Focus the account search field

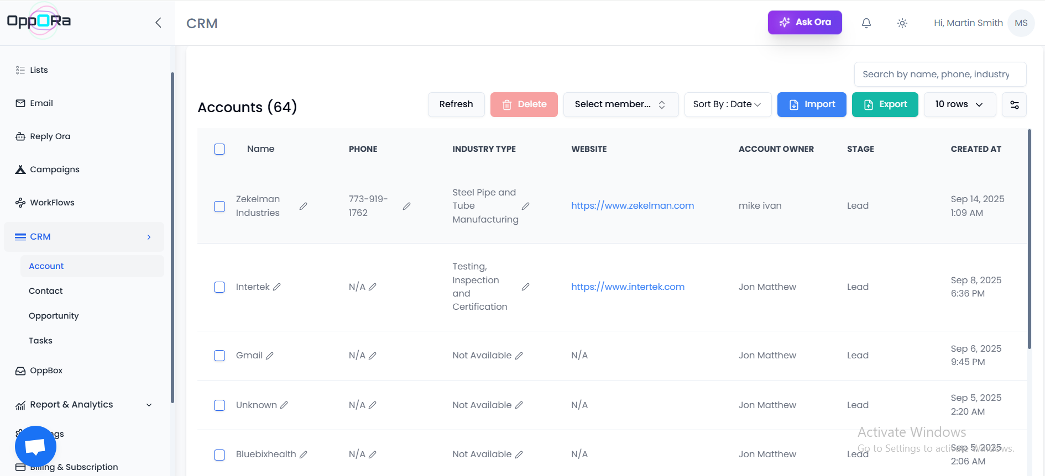(939, 75)
